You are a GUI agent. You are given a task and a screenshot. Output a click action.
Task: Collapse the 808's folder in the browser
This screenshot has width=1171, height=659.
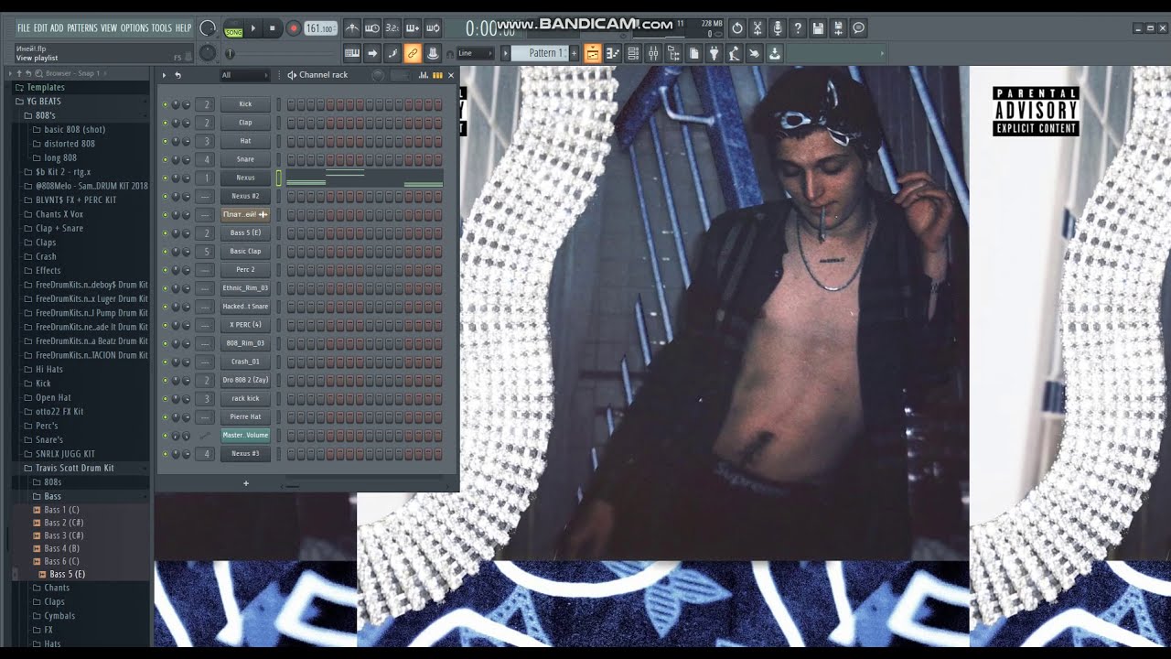coord(46,115)
